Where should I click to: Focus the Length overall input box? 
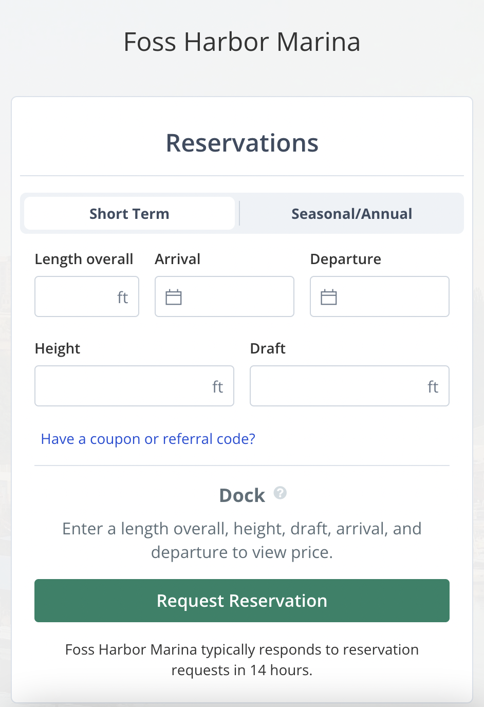[x=77, y=297]
